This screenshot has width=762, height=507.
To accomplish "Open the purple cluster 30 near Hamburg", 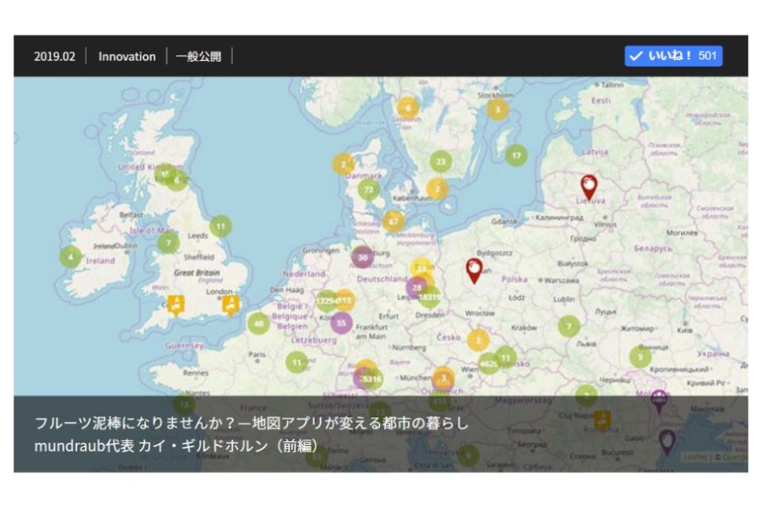I will click(363, 257).
